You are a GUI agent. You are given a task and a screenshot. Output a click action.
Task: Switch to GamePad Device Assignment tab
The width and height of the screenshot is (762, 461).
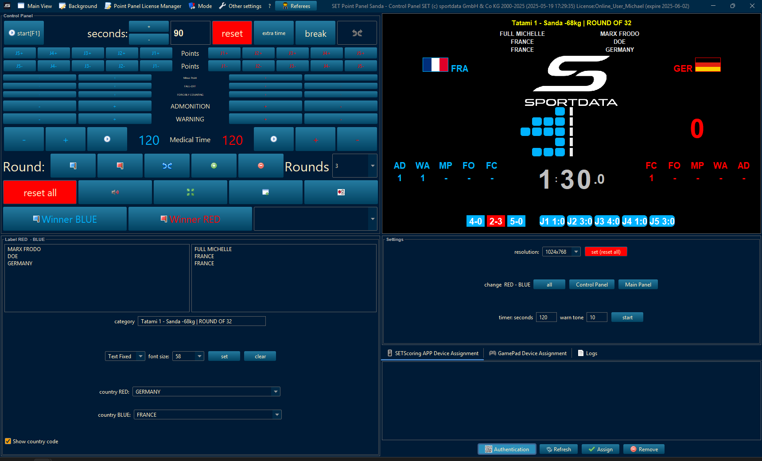pyautogui.click(x=528, y=353)
